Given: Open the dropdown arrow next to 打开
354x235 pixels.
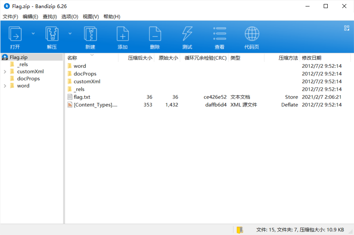Looking at the screenshot, I should [33, 34].
